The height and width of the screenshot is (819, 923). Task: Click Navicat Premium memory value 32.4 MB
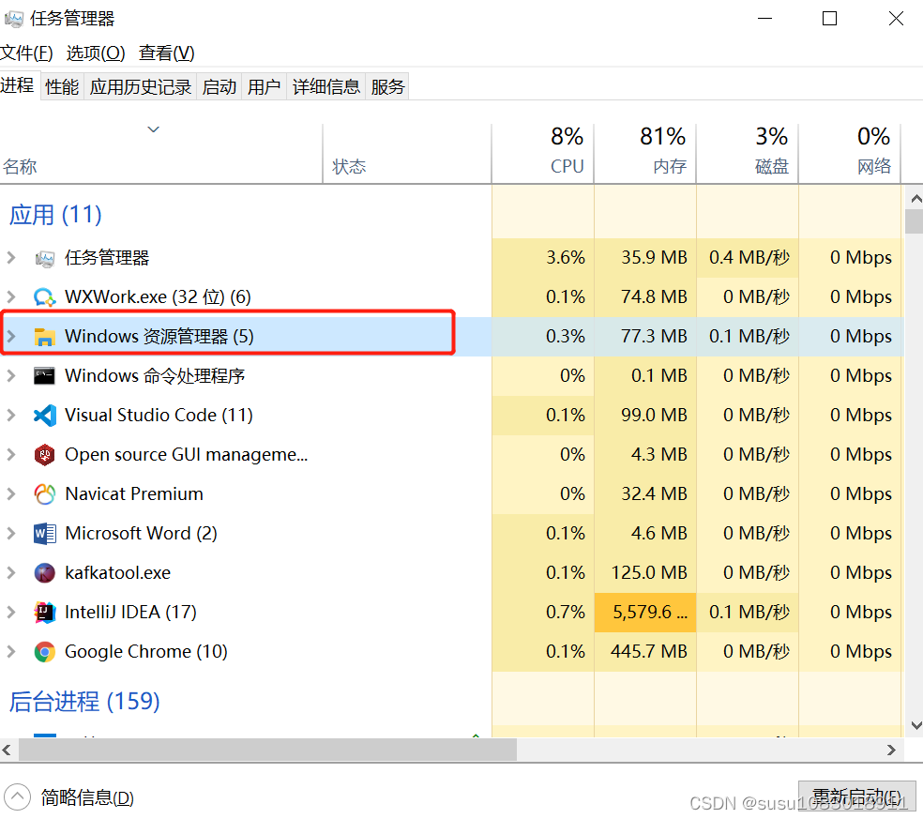654,494
